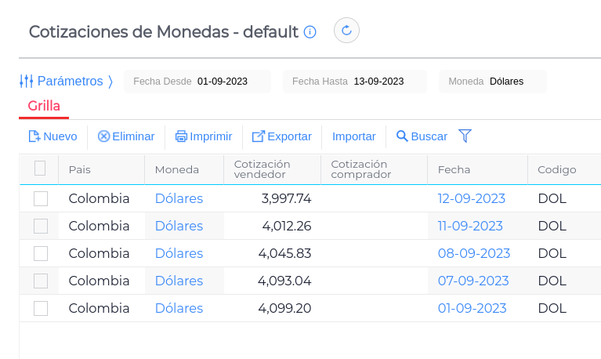Click Importar in the toolbar
Viewport: 601px width, 359px height.
[x=354, y=136]
